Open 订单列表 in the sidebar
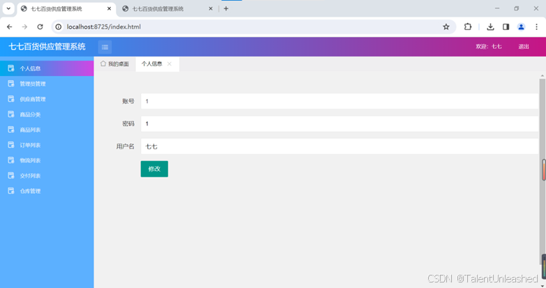The height and width of the screenshot is (288, 546). [47, 144]
